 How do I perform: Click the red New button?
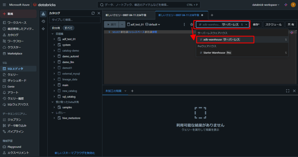coord(18,14)
